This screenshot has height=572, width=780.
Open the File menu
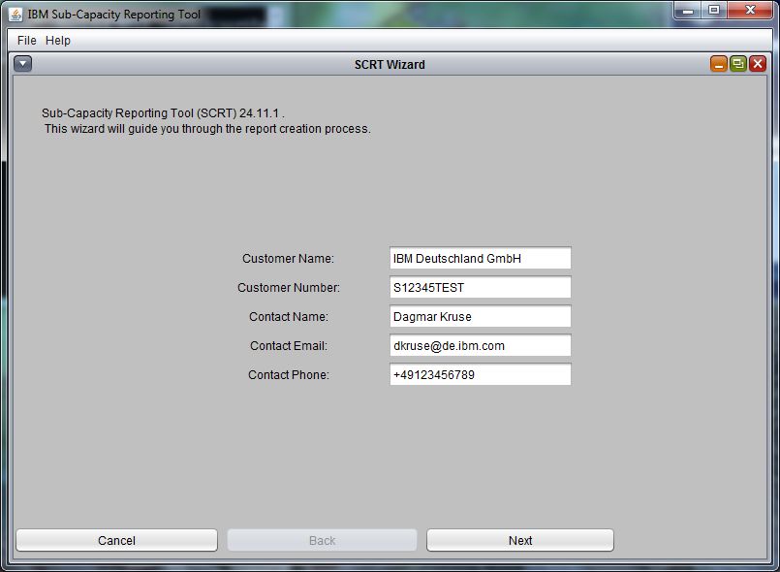26,41
